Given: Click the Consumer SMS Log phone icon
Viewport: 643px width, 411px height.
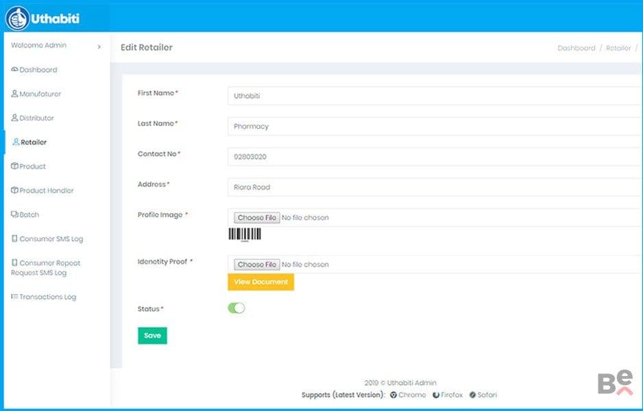Looking at the screenshot, I should [x=14, y=238].
